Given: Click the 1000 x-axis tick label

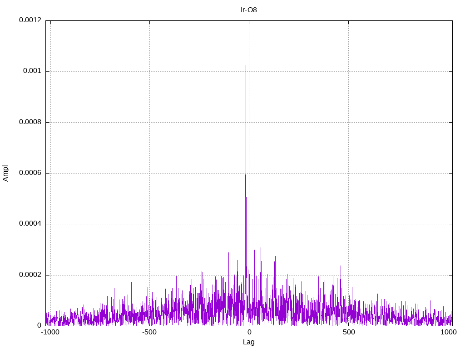Looking at the screenshot, I should pyautogui.click(x=448, y=332).
